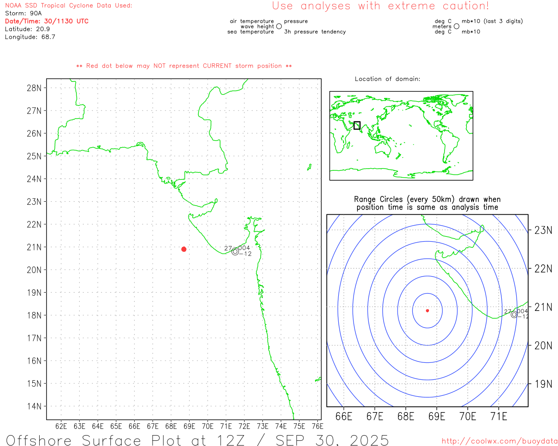
Task: Click the 'air temperature' legend label
Action: click(252, 21)
